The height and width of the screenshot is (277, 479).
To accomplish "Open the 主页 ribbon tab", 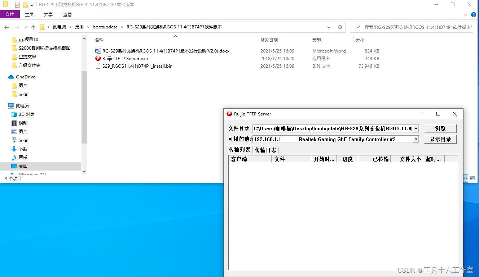I will [x=29, y=15].
